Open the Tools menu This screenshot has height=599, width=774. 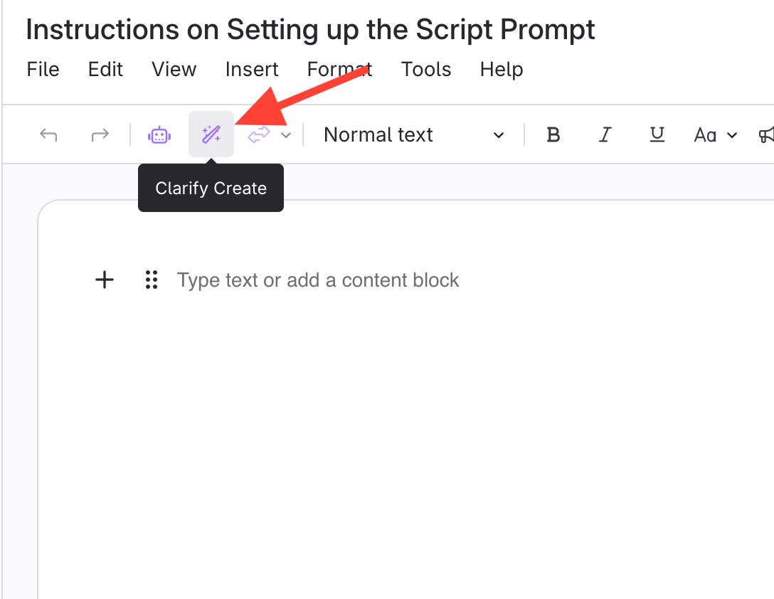426,69
